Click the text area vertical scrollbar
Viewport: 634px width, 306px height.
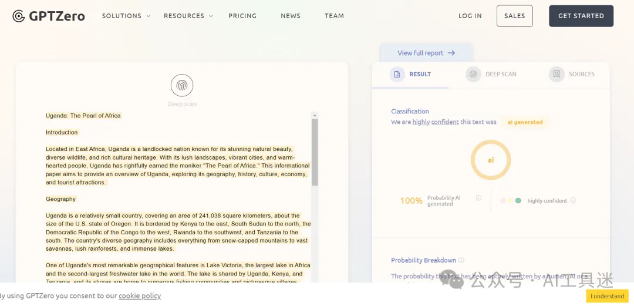tap(315, 152)
